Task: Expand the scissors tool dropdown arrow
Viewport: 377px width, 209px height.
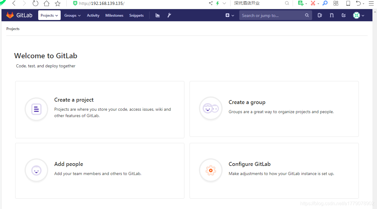Action: click(x=318, y=4)
